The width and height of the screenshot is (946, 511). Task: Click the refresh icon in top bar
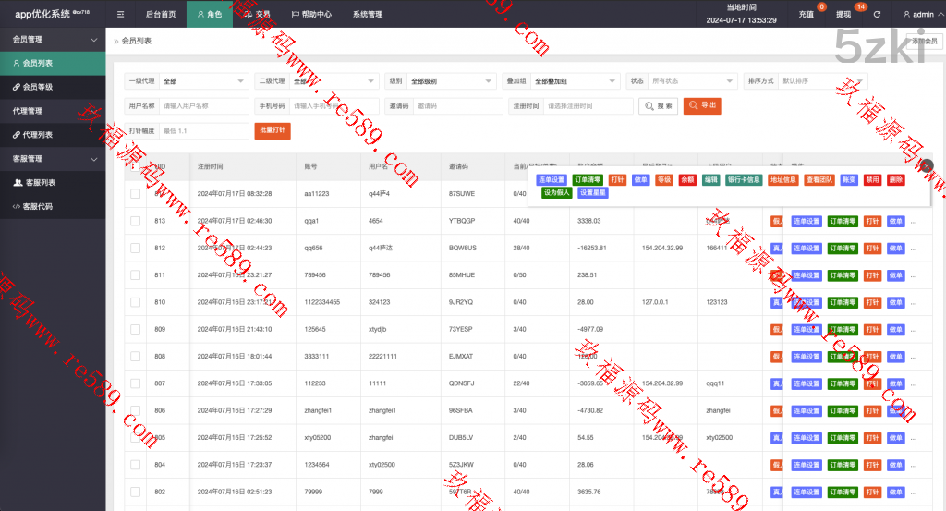coord(877,15)
